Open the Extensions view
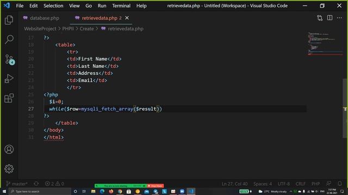This screenshot has width=348, height=195. click(x=9, y=98)
